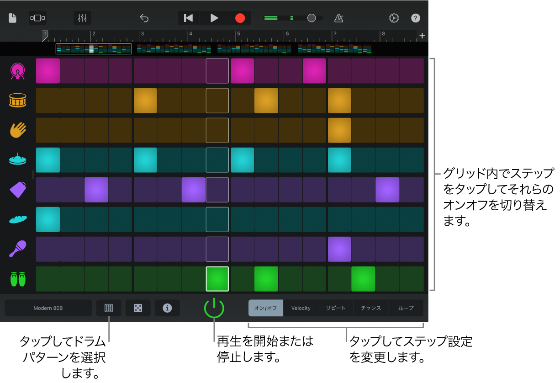Roll the dice to randomize the pattern
The height and width of the screenshot is (383, 560).
[138, 308]
